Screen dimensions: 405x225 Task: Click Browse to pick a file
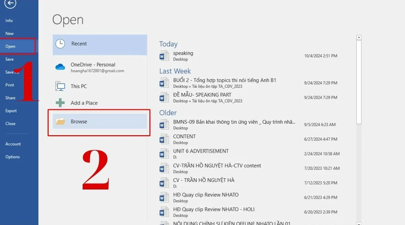[x=100, y=122]
